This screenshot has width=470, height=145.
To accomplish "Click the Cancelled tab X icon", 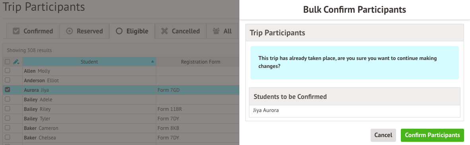I will (x=164, y=31).
